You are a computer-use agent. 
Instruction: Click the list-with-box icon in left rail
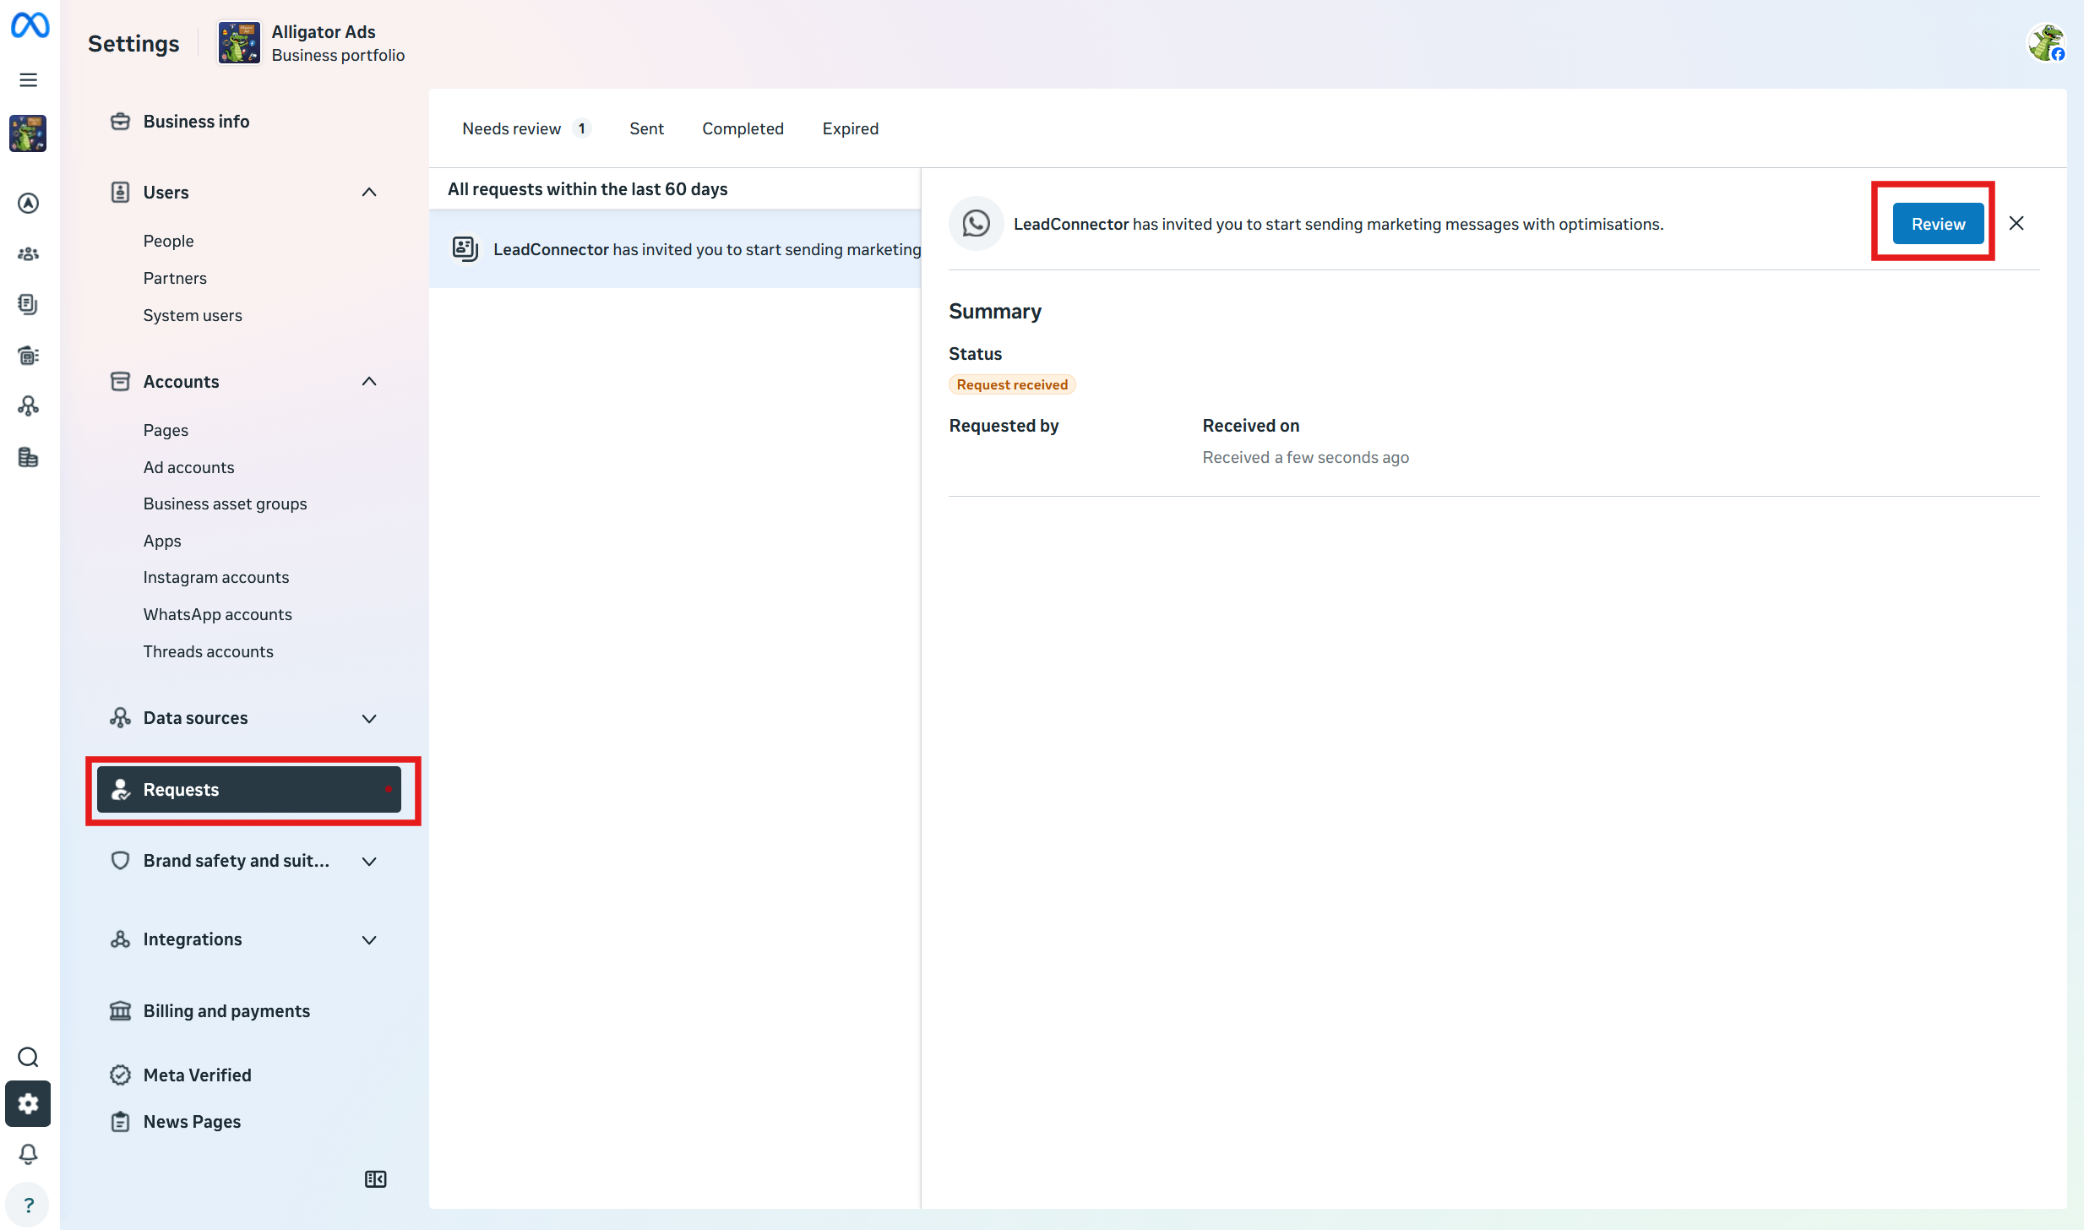28,356
